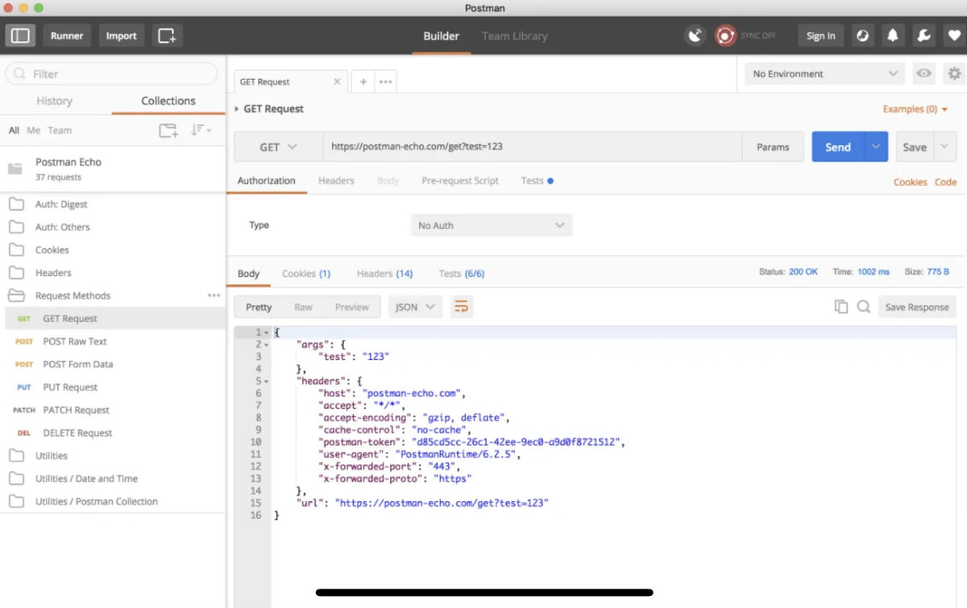Collapse the headers object at line 5
This screenshot has height=608, width=967.
click(266, 381)
